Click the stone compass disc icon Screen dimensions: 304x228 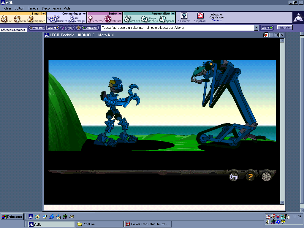[x=266, y=177]
